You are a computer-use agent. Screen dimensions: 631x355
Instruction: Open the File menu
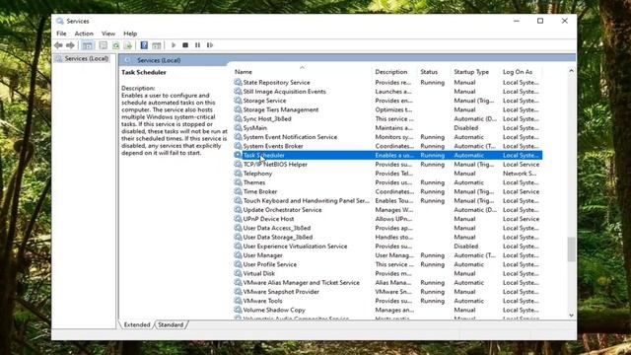(x=61, y=34)
